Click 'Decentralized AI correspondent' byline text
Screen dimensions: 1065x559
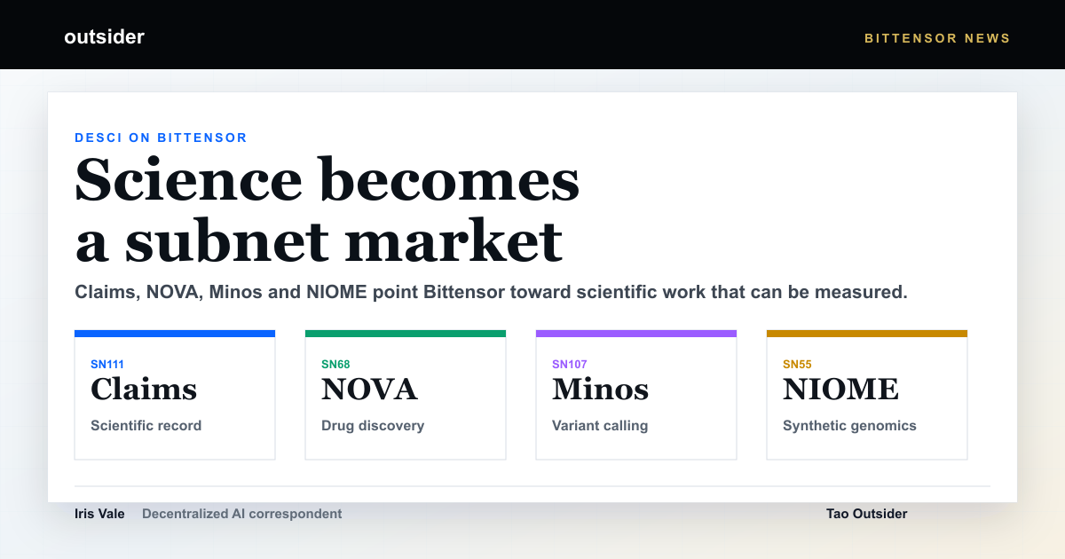click(x=241, y=514)
